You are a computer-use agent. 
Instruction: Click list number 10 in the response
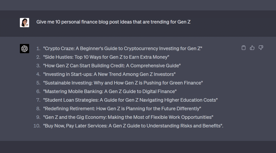click(x=37, y=126)
